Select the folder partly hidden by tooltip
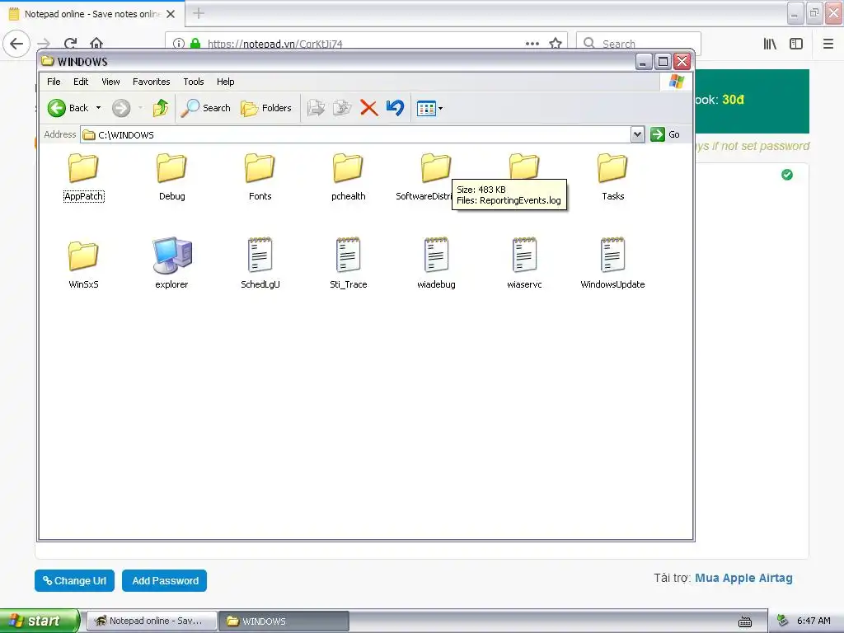Image resolution: width=844 pixels, height=633 pixels. [524, 166]
